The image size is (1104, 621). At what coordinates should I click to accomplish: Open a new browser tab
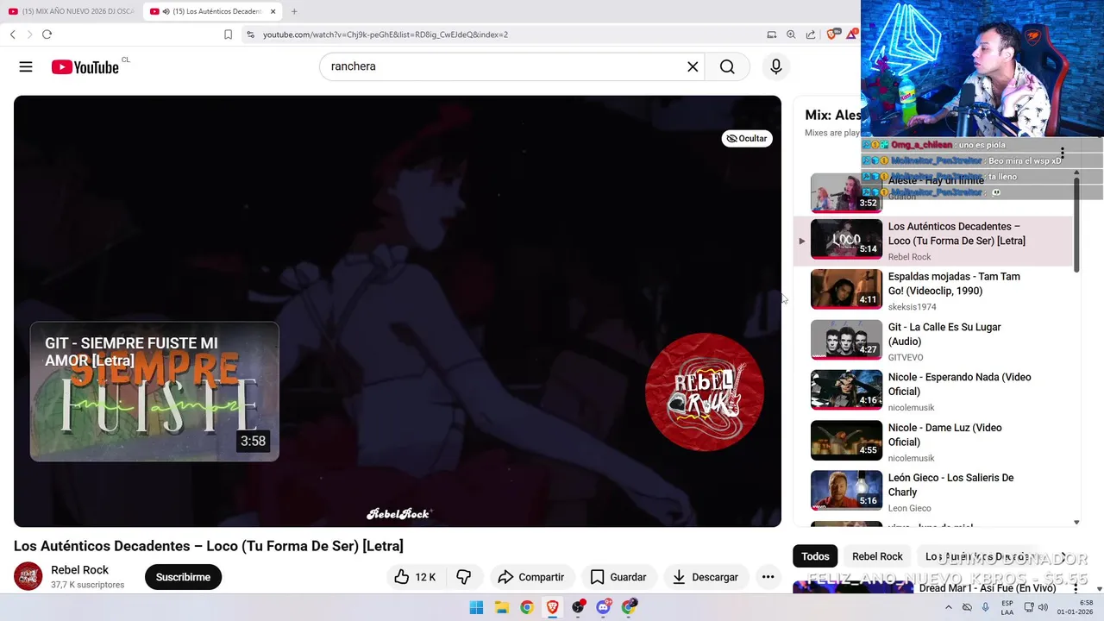[x=294, y=11]
